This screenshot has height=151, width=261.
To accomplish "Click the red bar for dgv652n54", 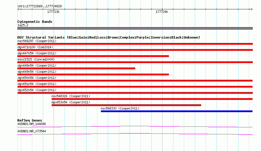I will tap(135, 93).
